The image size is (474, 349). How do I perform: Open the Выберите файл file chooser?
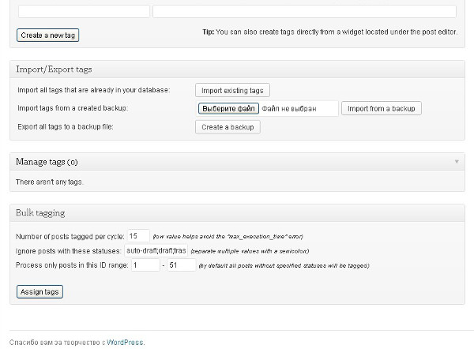tap(229, 108)
